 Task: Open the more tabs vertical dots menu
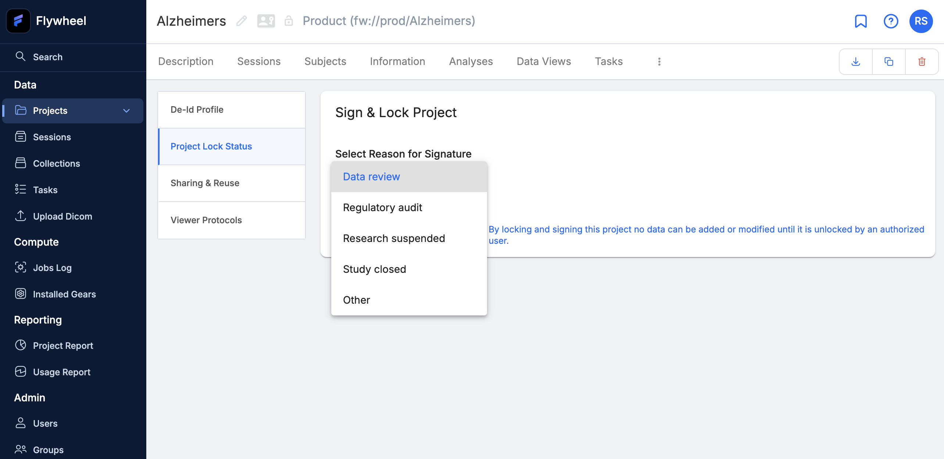[659, 62]
